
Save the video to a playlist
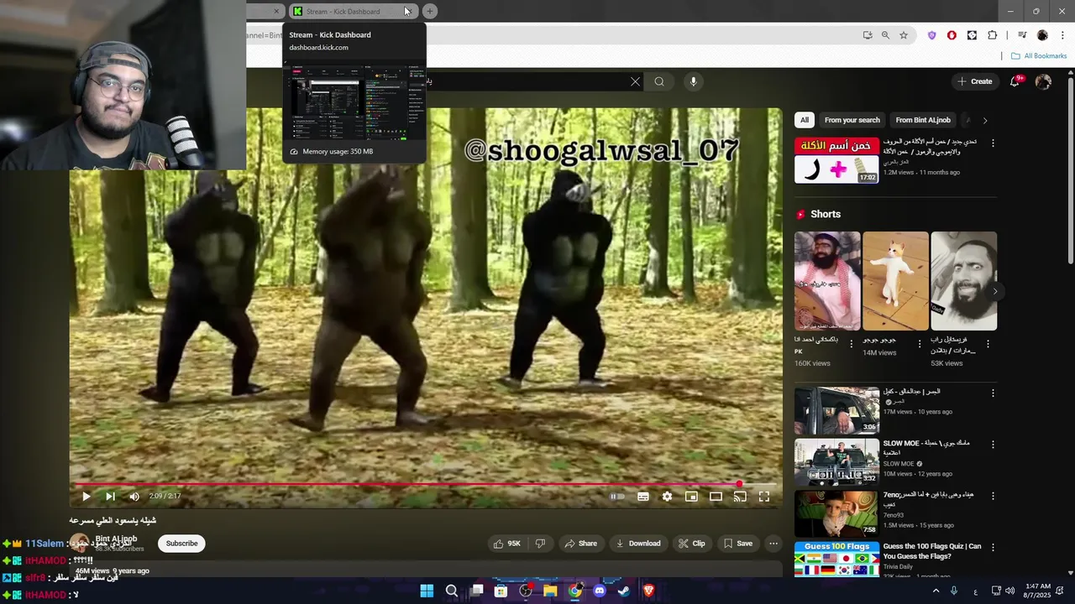click(738, 544)
